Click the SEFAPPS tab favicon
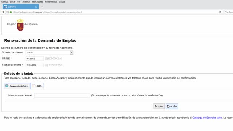 (x=5, y=7)
